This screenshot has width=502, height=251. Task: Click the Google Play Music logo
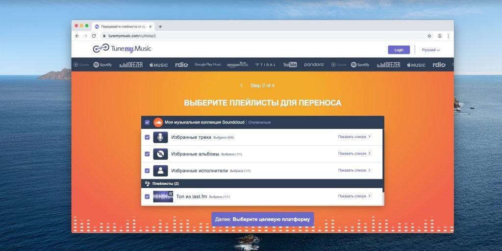tap(208, 65)
